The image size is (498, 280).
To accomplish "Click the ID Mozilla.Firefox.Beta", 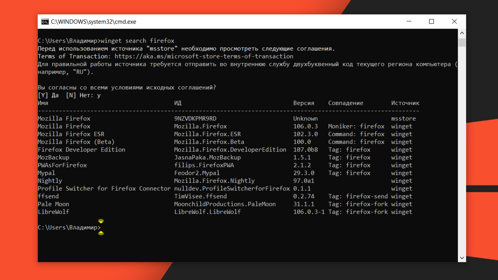I will pyautogui.click(x=209, y=142).
